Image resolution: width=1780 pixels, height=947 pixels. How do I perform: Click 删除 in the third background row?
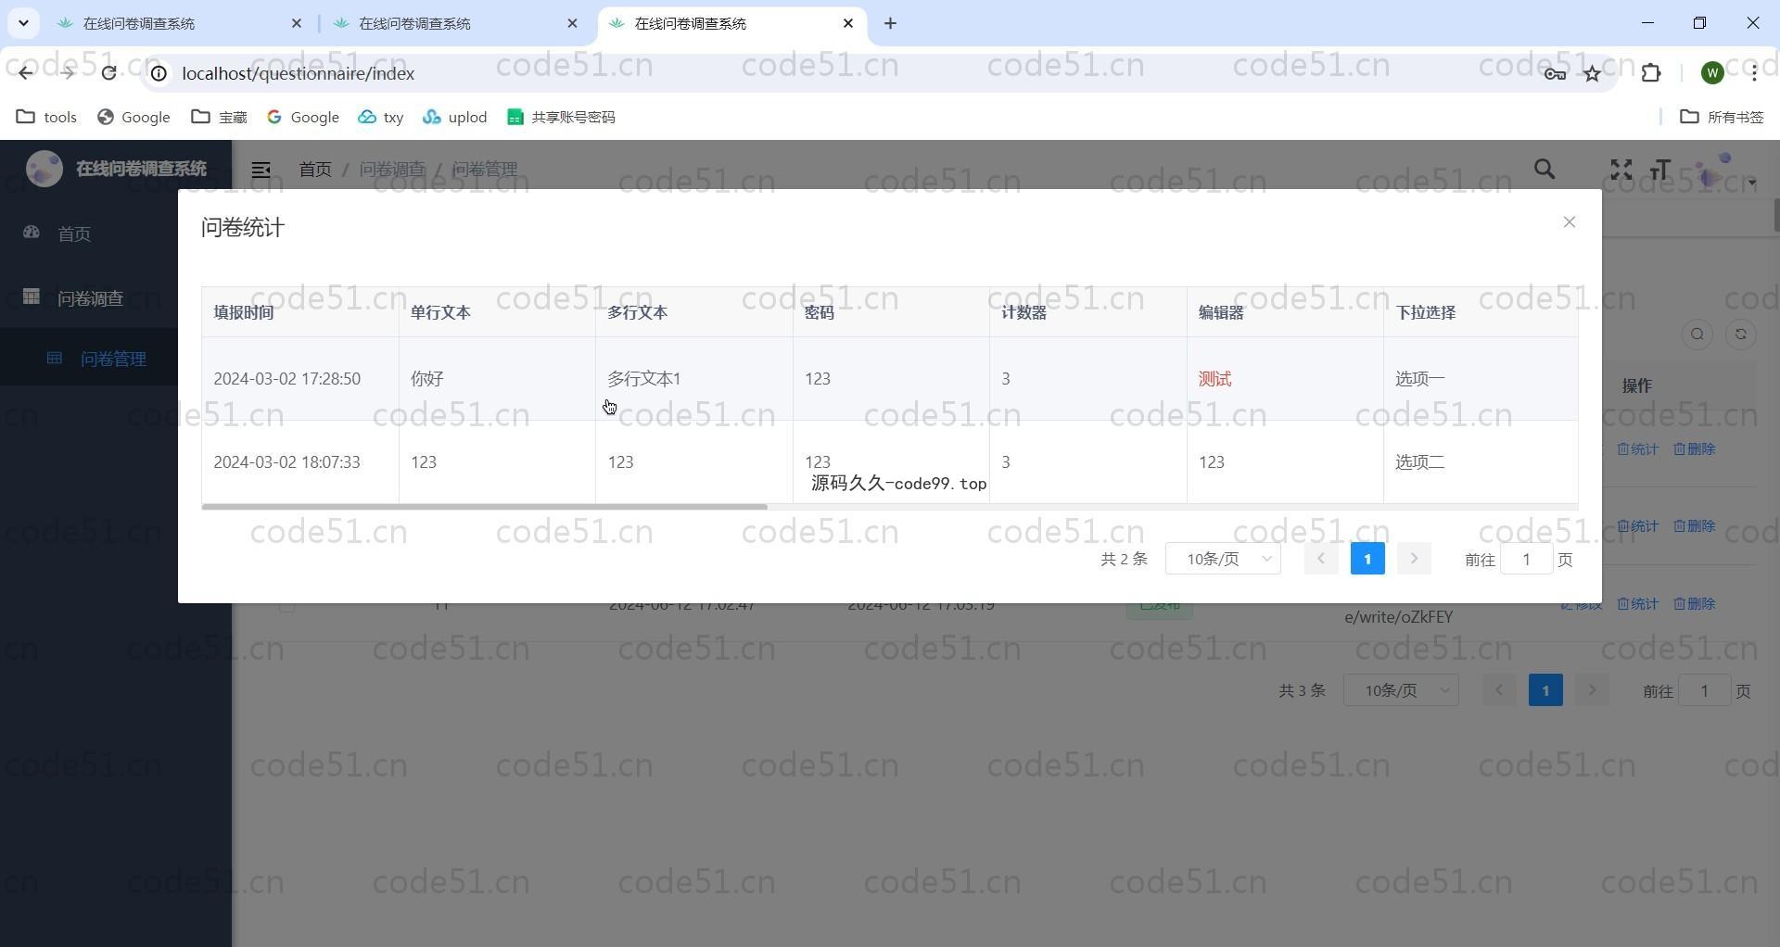[1694, 604]
